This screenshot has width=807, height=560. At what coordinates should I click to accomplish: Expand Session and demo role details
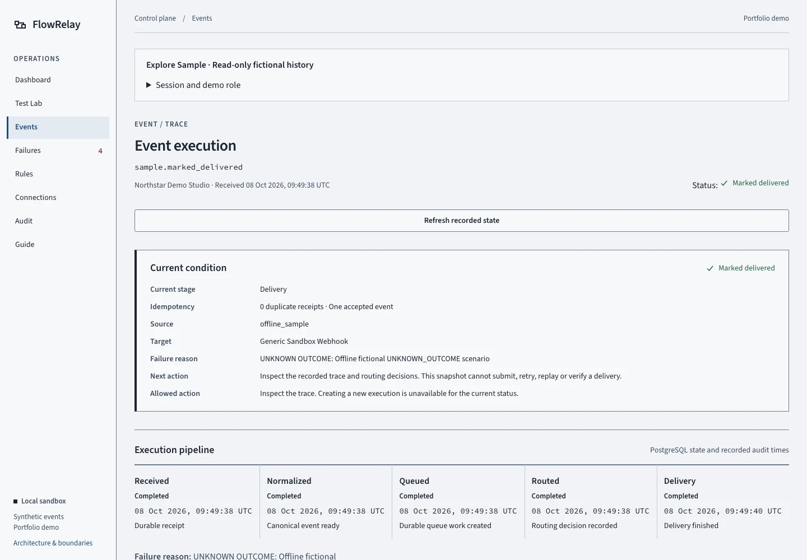click(193, 85)
